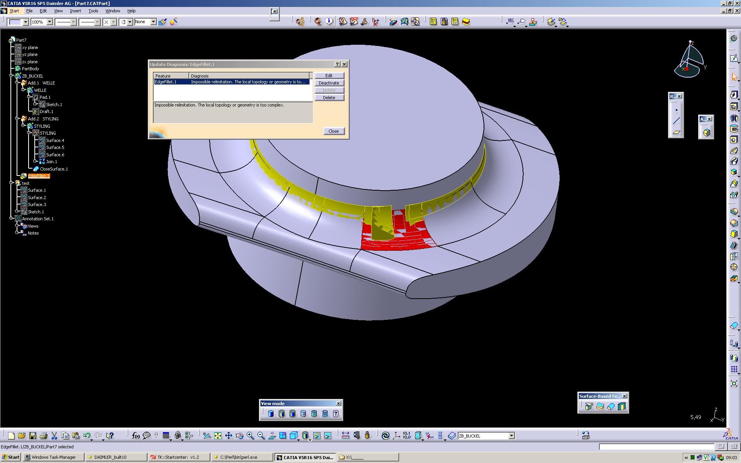Click the command input field in the status bar
Viewport: 741px width, 463px height.
pyautogui.click(x=656, y=447)
